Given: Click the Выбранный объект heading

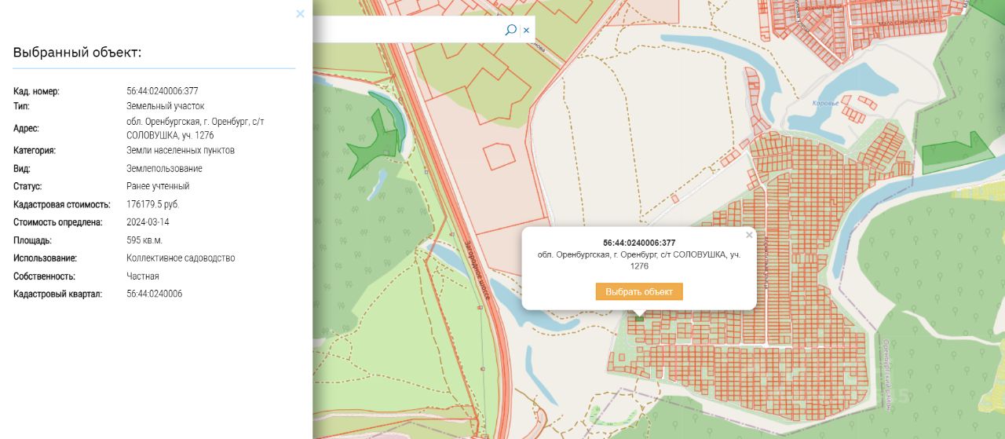Looking at the screenshot, I should point(77,53).
